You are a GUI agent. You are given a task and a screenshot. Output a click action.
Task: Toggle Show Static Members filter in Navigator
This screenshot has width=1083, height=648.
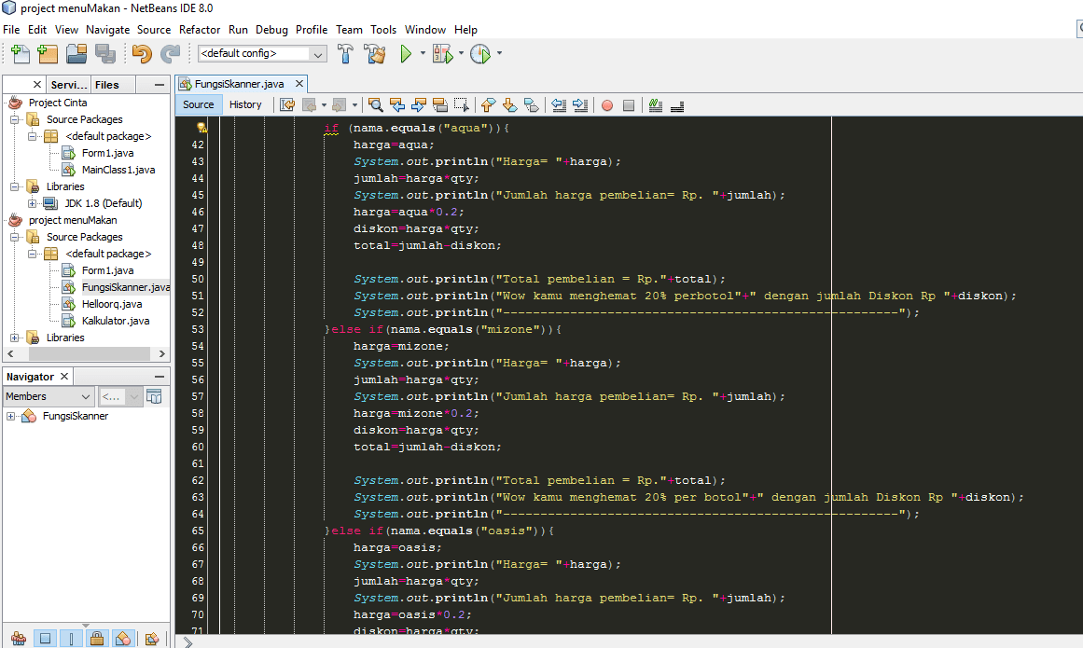point(71,639)
